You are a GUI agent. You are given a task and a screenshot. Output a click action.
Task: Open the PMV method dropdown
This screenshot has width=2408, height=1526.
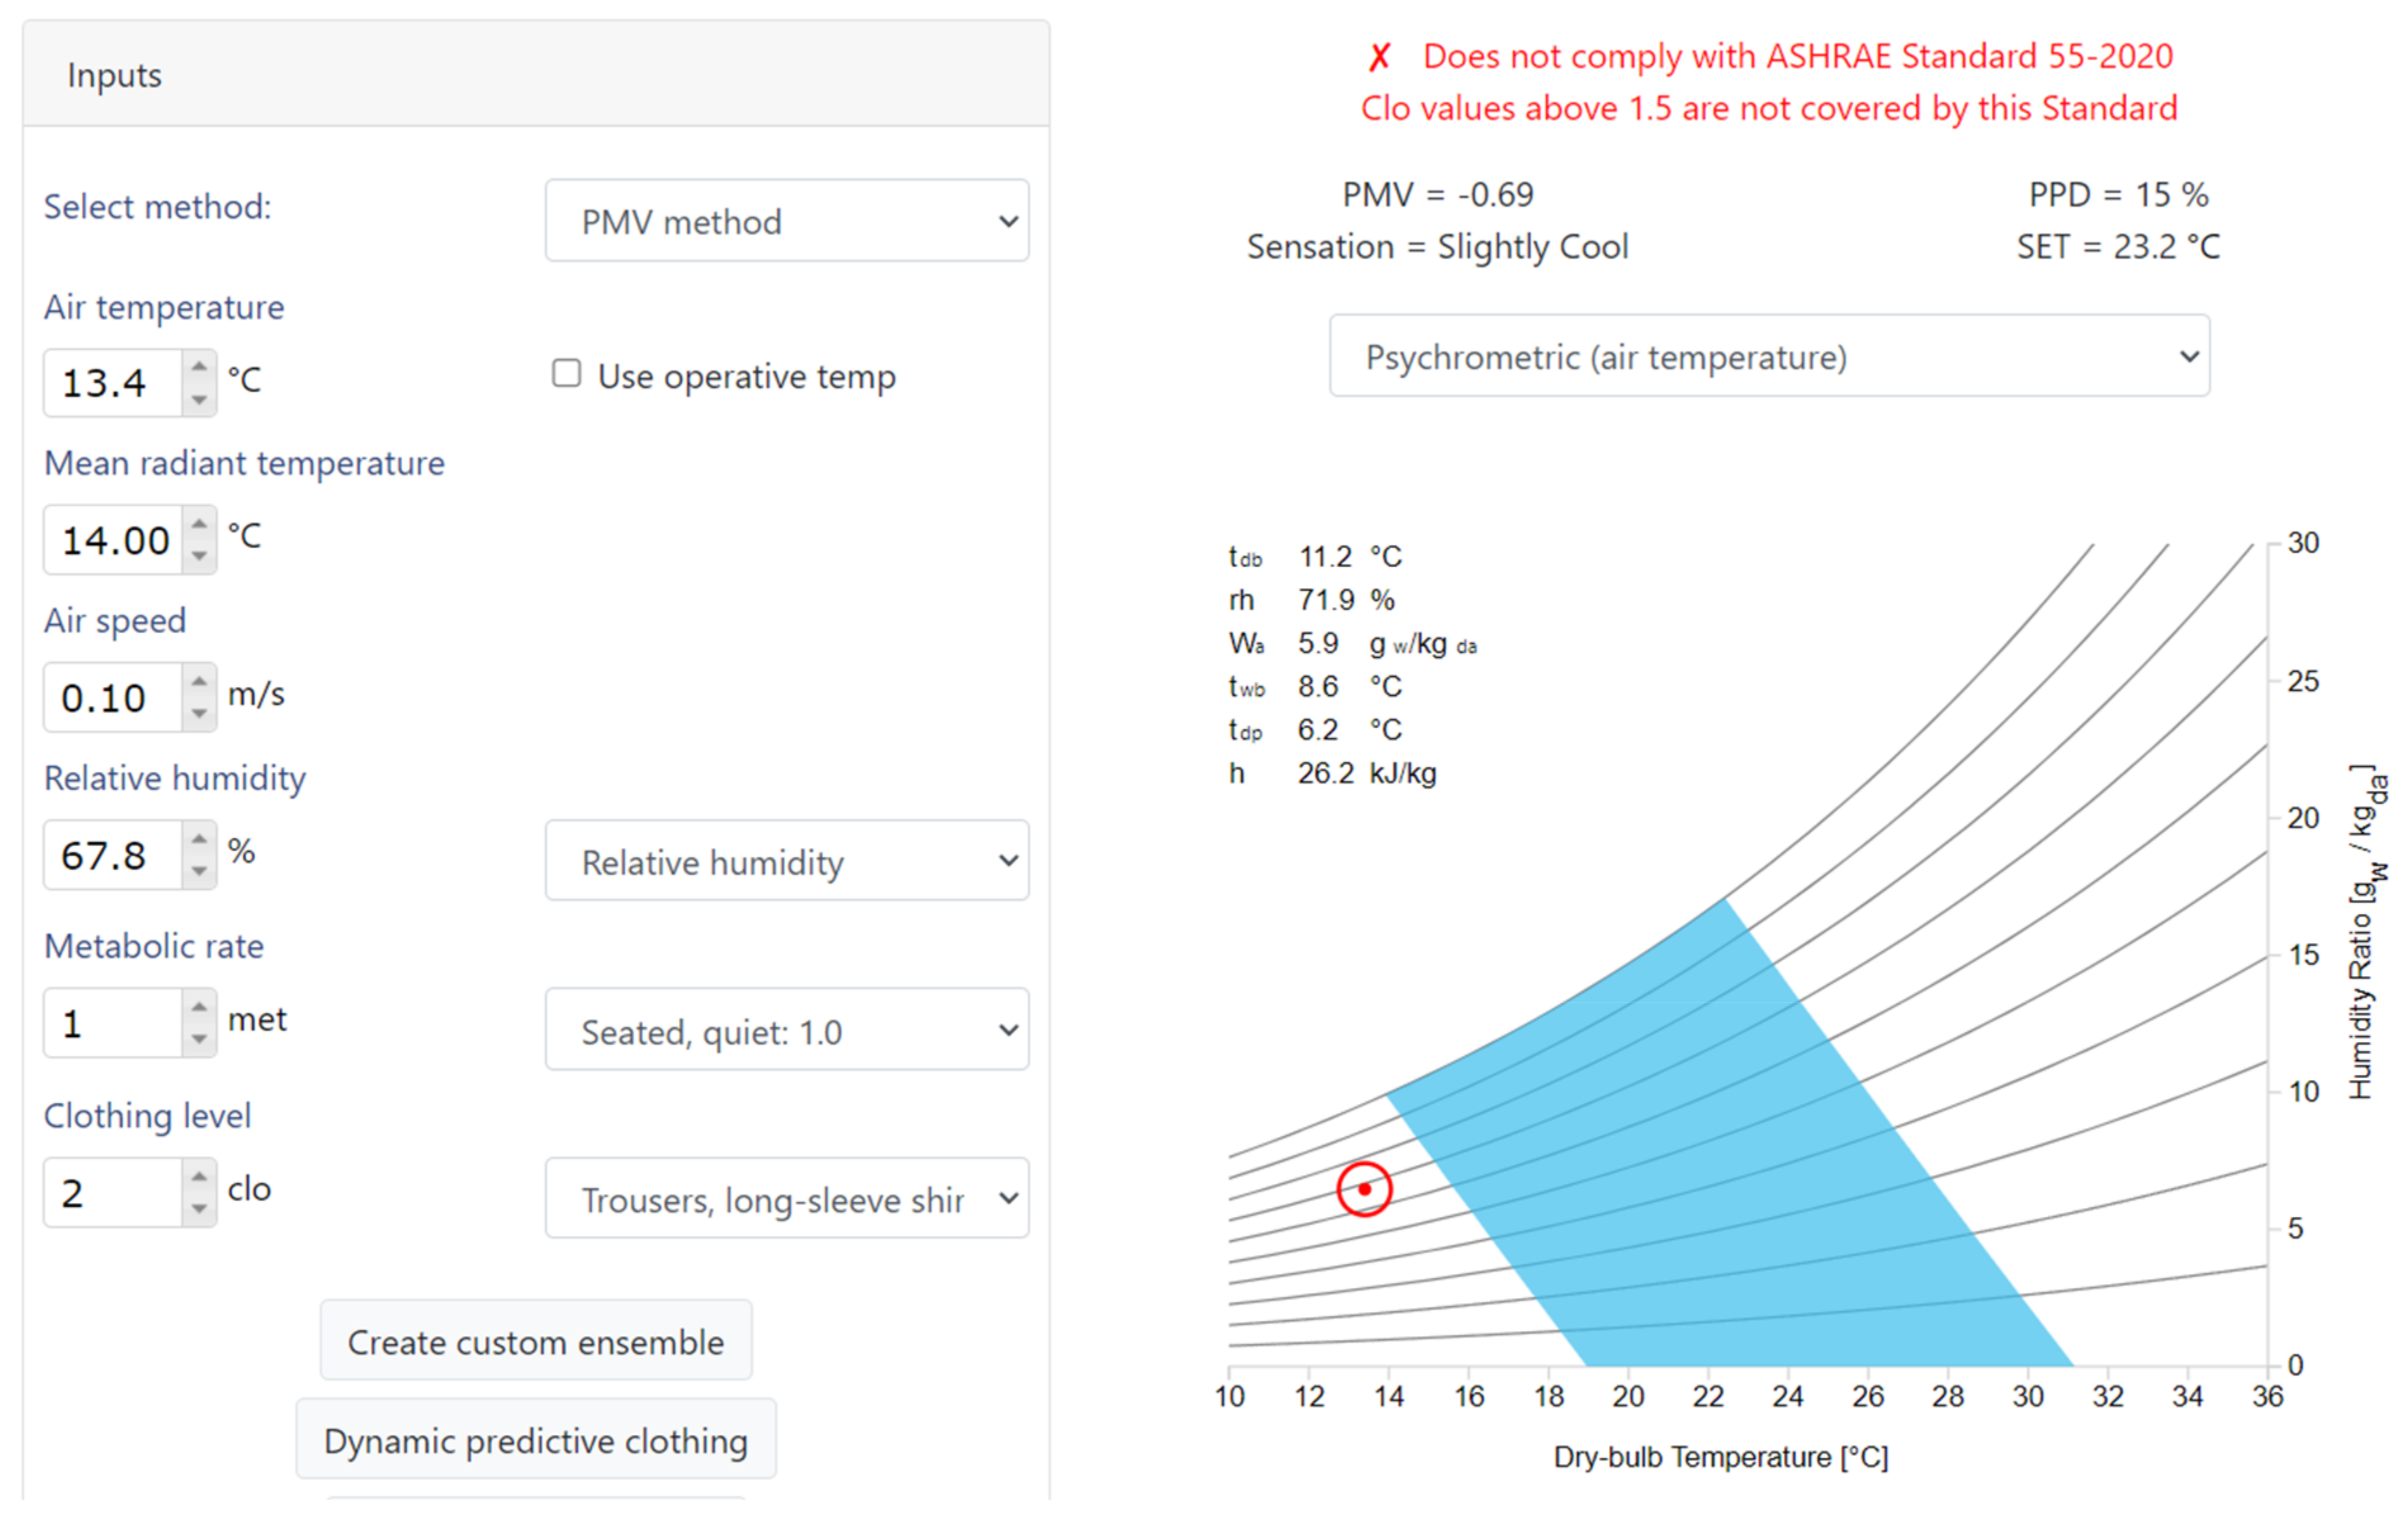[786, 221]
